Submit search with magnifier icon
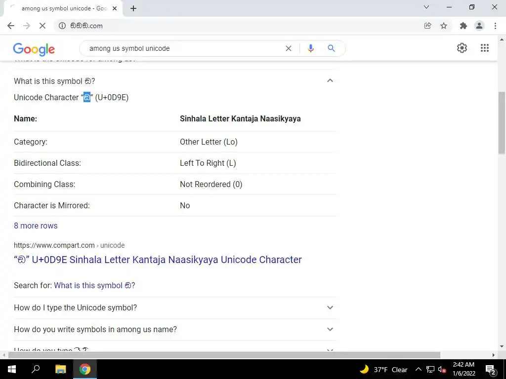The image size is (506, 379). click(x=331, y=48)
